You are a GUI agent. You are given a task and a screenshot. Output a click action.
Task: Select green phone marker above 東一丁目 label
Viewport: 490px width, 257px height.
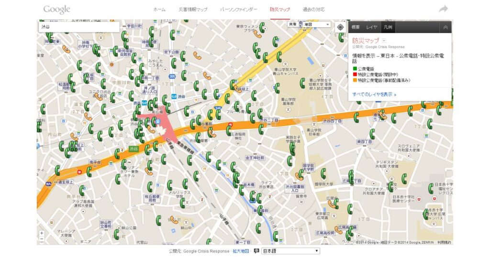pos(258,228)
